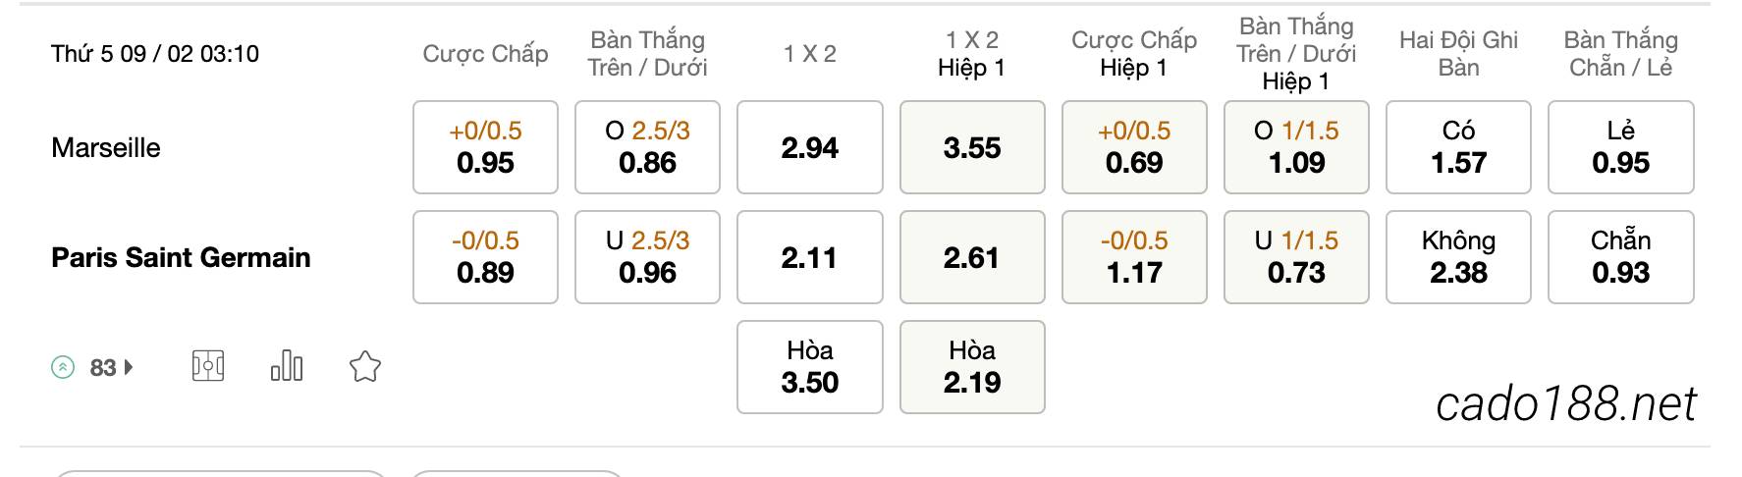Add the match to favorites with star
Screen dimensions: 1742x477
[x=364, y=367]
